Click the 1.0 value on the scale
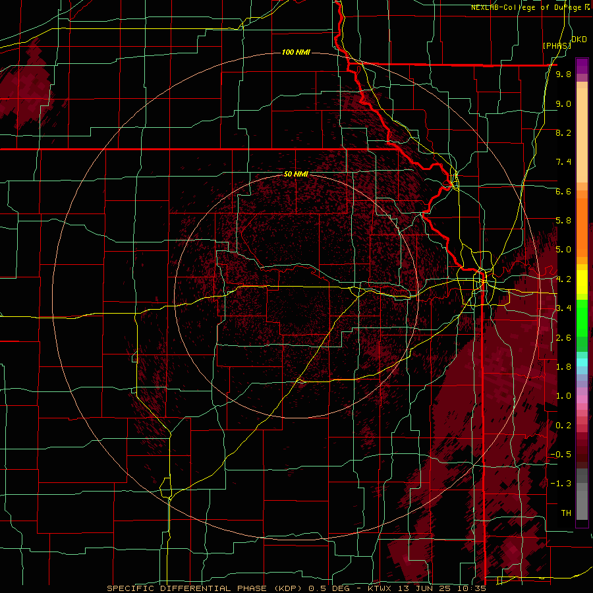The image size is (593, 593). click(563, 396)
